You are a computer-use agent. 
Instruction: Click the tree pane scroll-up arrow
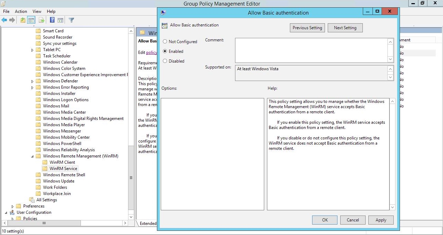131,31
